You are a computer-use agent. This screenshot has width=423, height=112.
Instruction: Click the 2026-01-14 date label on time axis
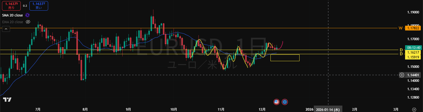tap(328, 109)
